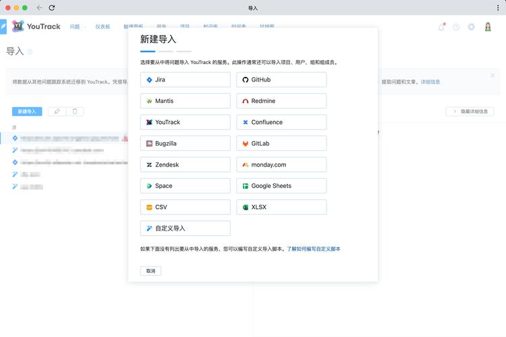Select Google Sheets import option
The height and width of the screenshot is (337, 506).
[x=281, y=186]
